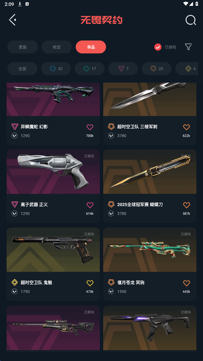This screenshot has height=361, width=203.
Task: Filter by green diamond tier 17
Action: [89, 69]
